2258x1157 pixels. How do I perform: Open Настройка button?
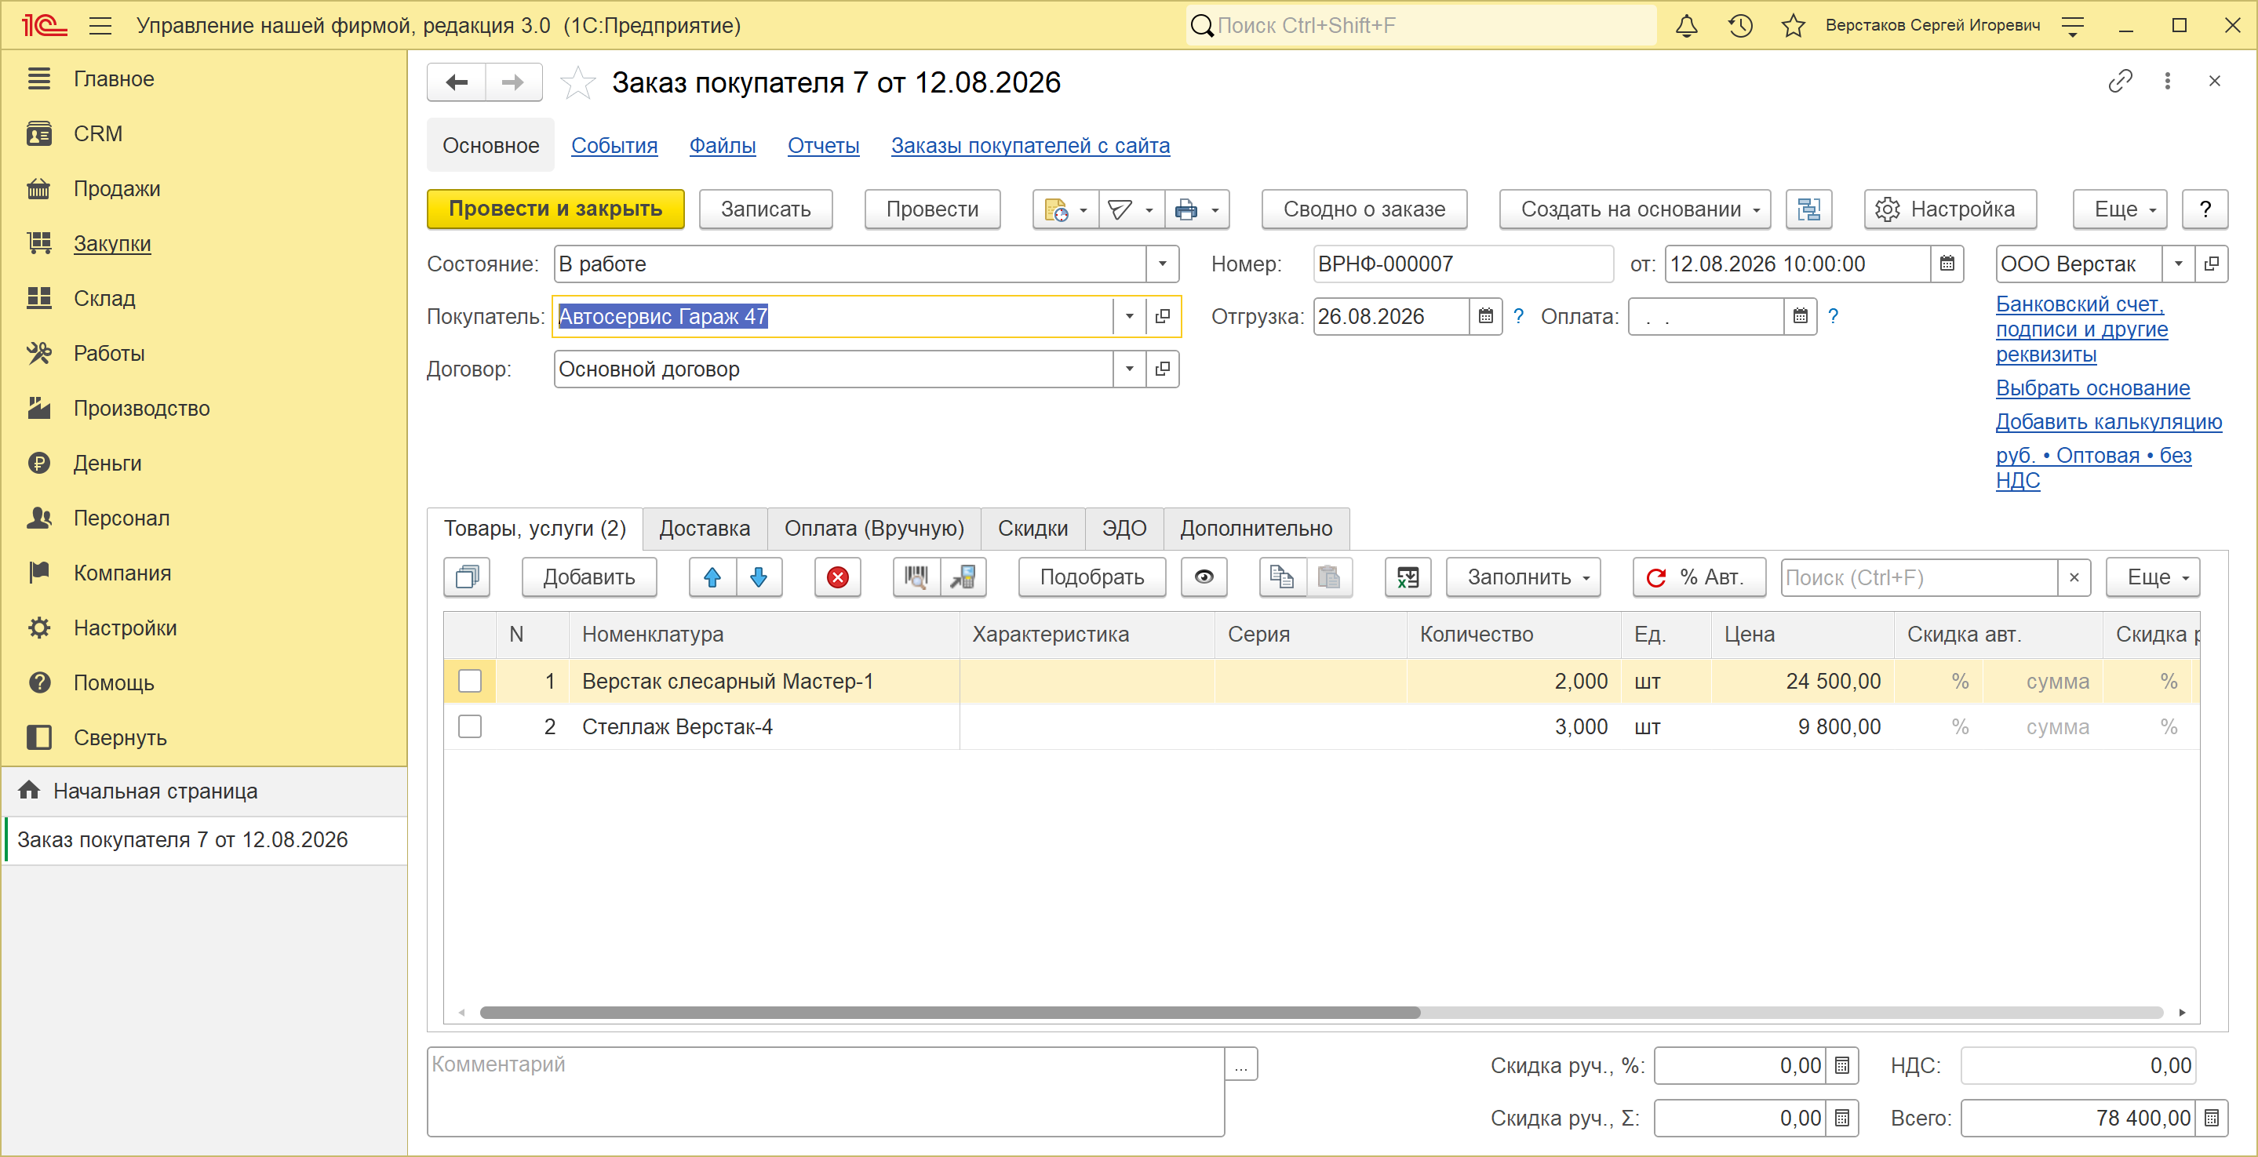1950,209
